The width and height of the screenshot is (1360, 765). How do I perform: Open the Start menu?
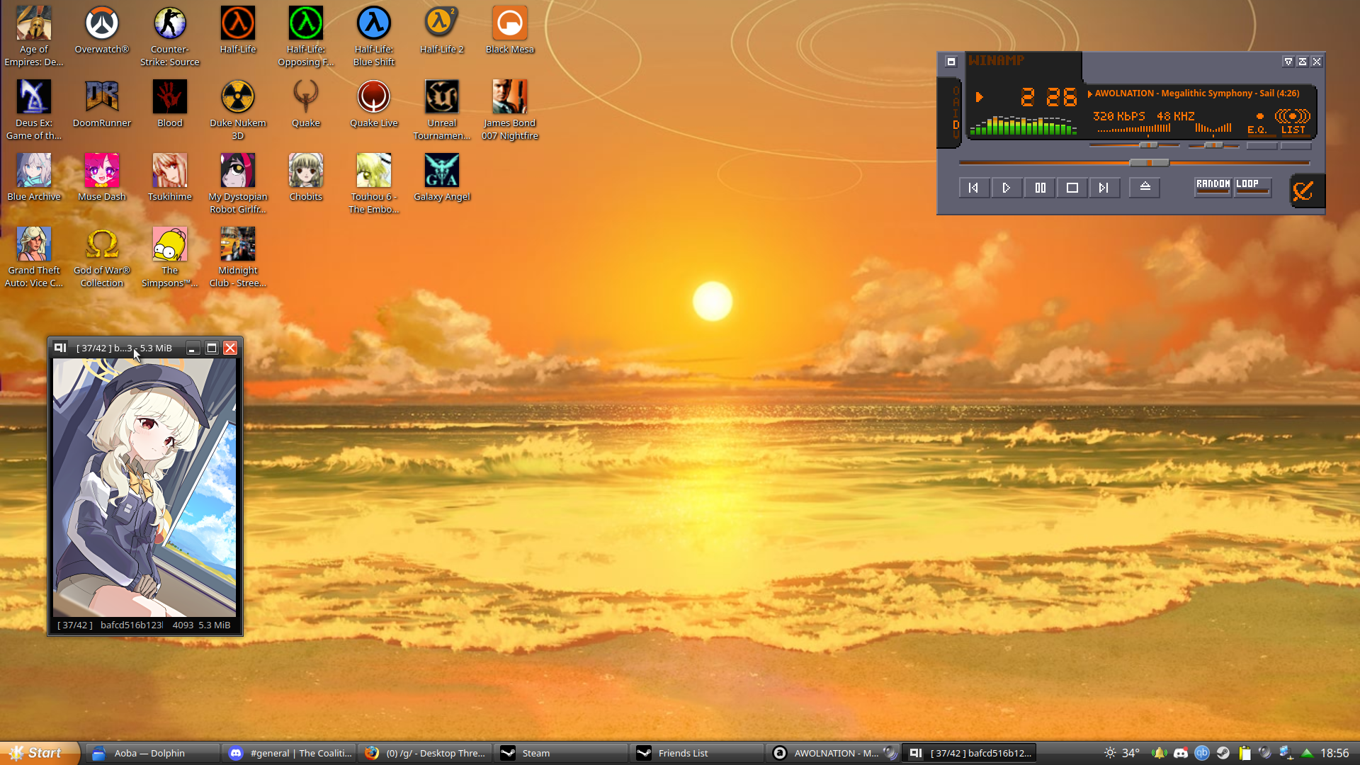click(x=38, y=753)
